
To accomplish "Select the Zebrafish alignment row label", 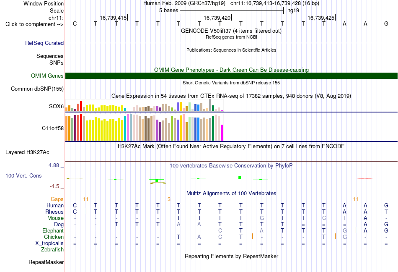I will (x=52, y=250).
